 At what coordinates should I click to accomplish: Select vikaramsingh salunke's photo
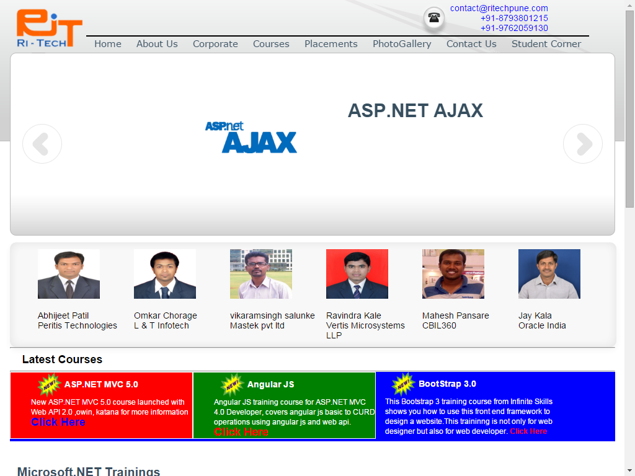click(x=261, y=274)
